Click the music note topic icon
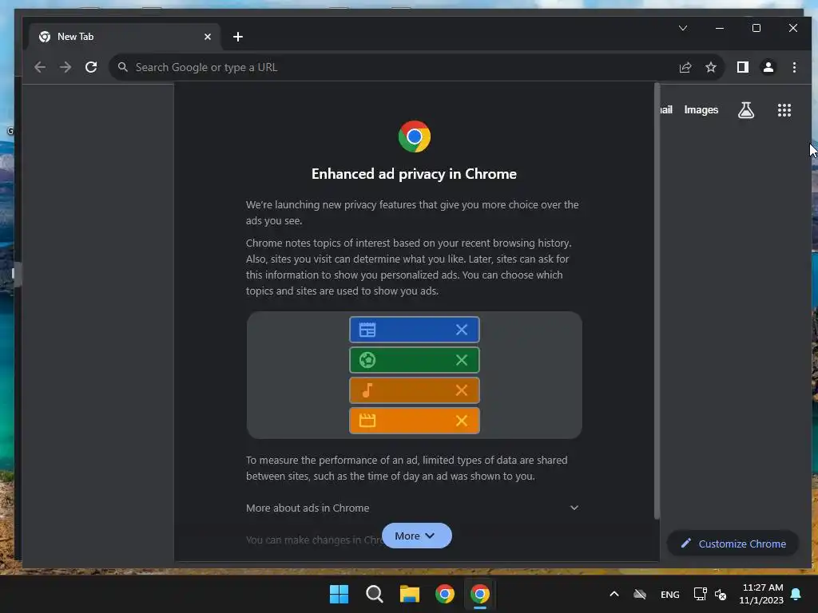818x613 pixels. [367, 390]
